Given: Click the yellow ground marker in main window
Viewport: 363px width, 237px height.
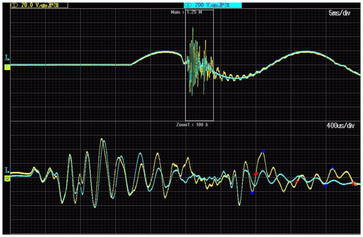Looking at the screenshot, I should pyautogui.click(x=7, y=67).
